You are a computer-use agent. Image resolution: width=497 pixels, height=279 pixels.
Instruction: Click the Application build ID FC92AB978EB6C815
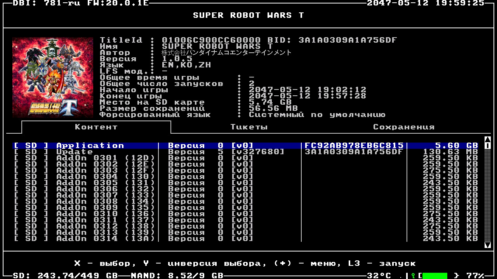(x=354, y=146)
